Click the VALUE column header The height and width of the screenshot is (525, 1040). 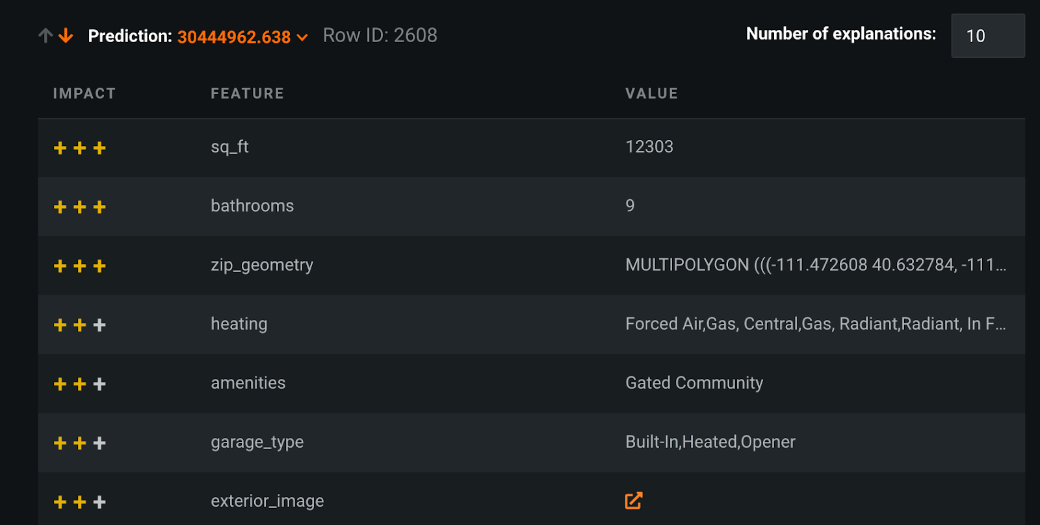[x=652, y=93]
